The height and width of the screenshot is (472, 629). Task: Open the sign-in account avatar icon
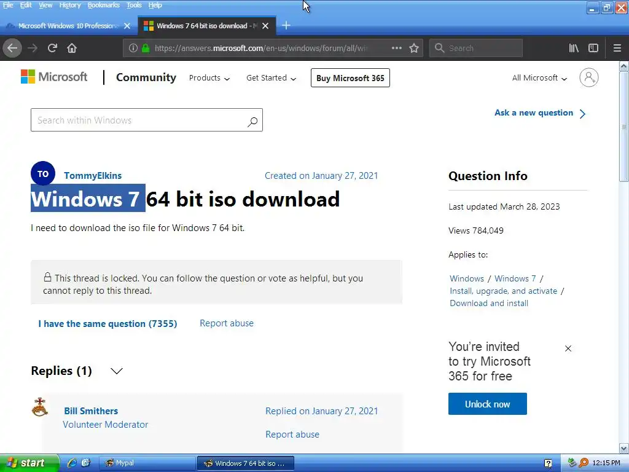click(x=589, y=77)
